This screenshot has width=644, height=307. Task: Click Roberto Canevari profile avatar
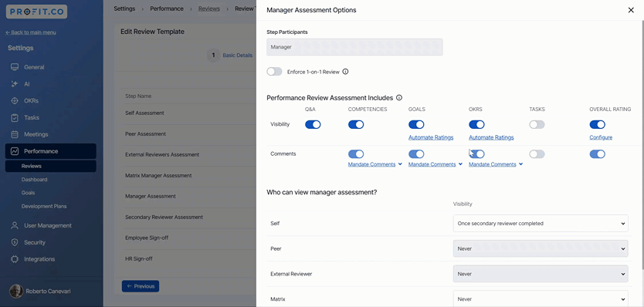[x=16, y=291]
